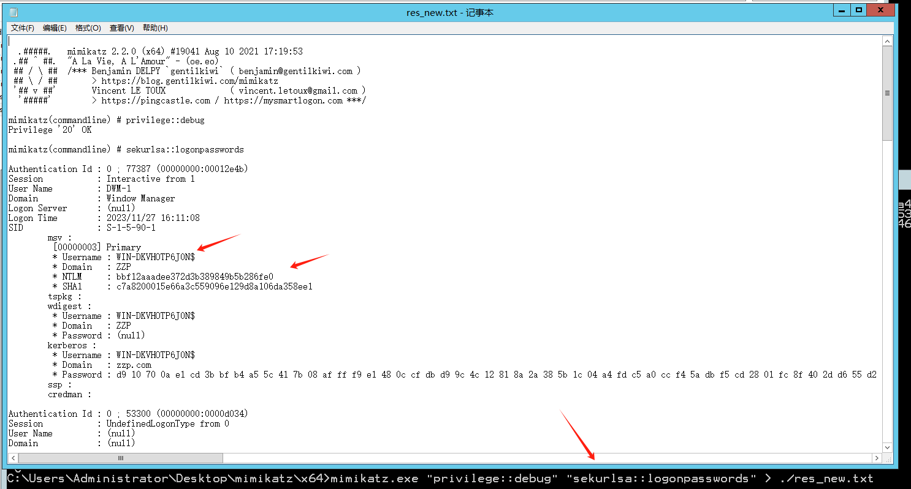
Task: Click the [00000003] Primary line
Action: click(97, 247)
